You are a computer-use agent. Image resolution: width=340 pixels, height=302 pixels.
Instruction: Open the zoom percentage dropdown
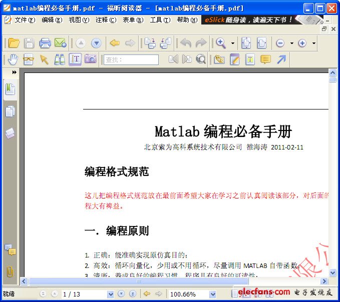click(x=212, y=294)
